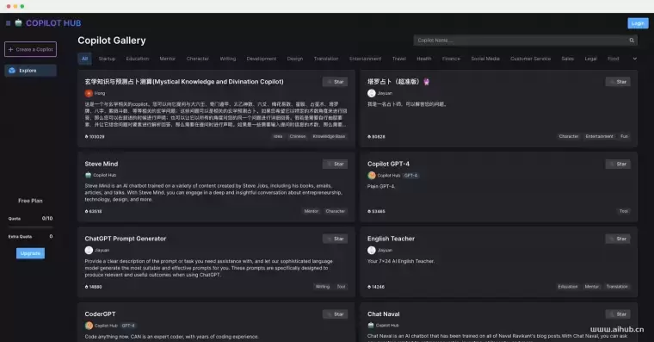Screen dimensions: 654x342
Task: Click ChatGPT Prompt Generator author avatar
Action: point(89,250)
